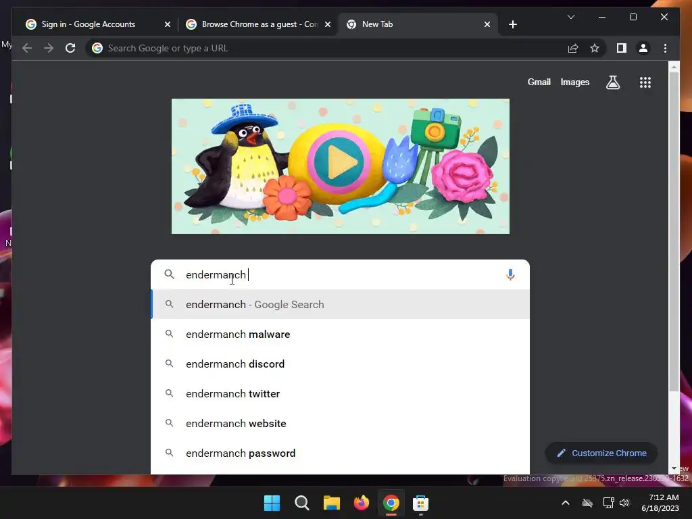
Task: Bookmark this tab with the star icon
Action: point(595,48)
